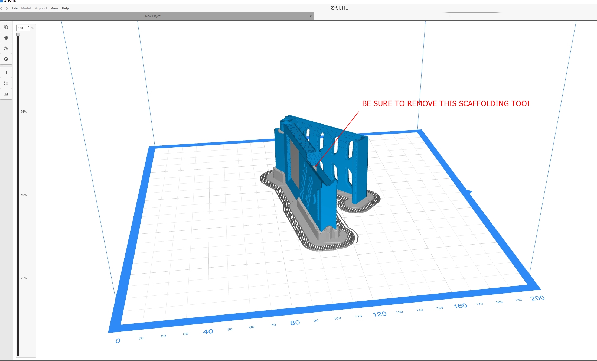The height and width of the screenshot is (361, 597).
Task: Open the Help menu
Action: [x=65, y=8]
